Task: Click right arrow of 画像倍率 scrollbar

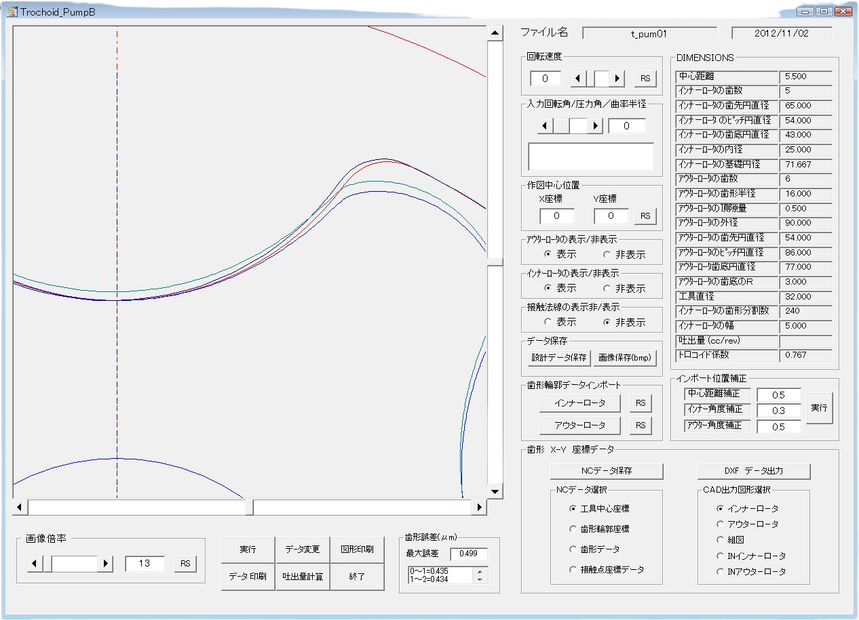Action: [105, 563]
